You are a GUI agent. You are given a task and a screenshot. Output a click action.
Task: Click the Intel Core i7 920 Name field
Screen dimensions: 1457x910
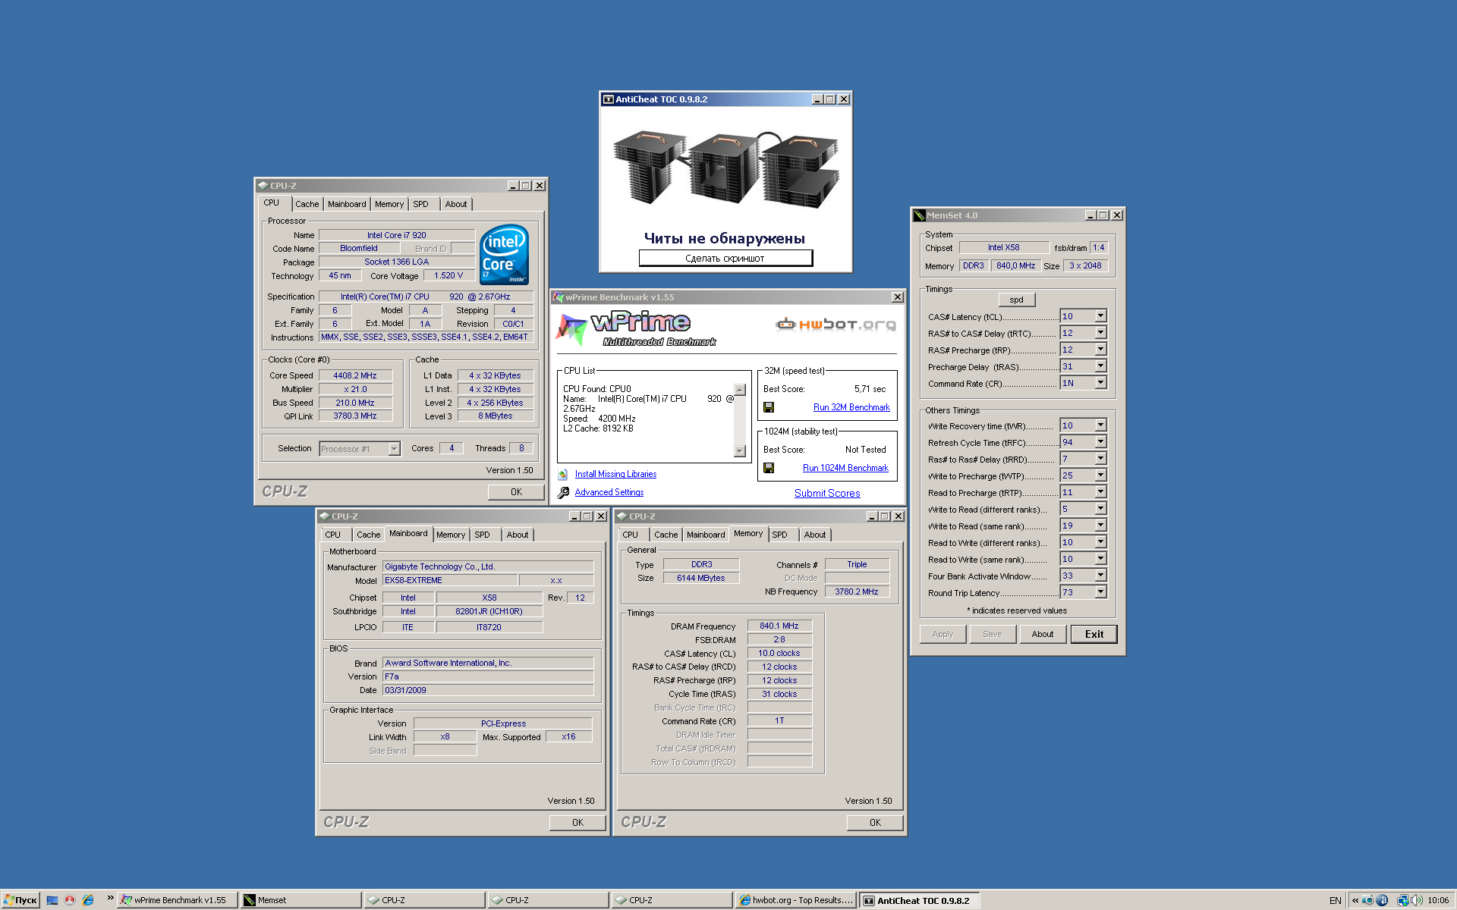point(397,235)
